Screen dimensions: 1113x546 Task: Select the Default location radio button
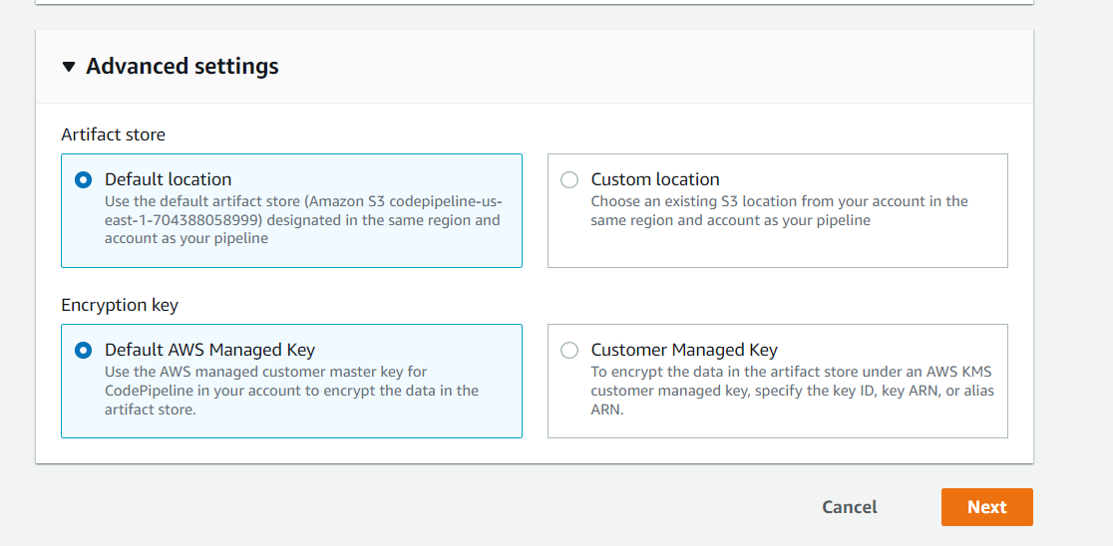point(83,180)
